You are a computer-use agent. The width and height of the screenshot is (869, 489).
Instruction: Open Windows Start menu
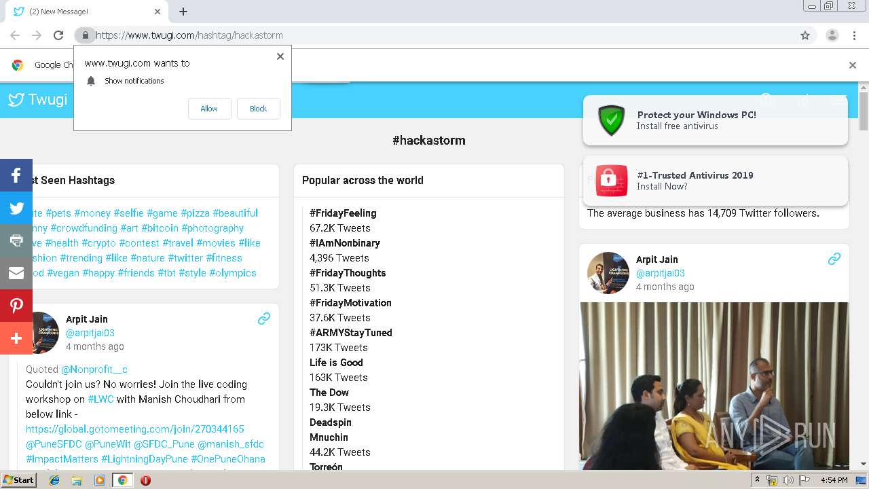pyautogui.click(x=18, y=480)
